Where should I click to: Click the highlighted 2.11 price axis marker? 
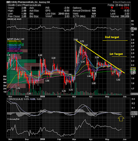pyautogui.click(x=133, y=68)
